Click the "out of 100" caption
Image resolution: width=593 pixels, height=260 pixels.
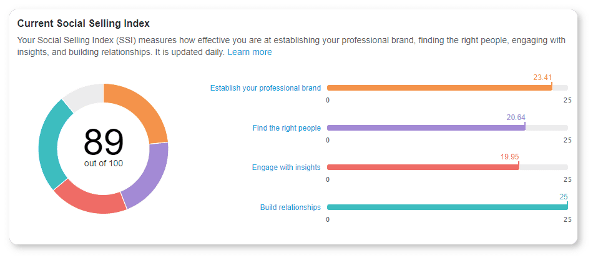(104, 163)
